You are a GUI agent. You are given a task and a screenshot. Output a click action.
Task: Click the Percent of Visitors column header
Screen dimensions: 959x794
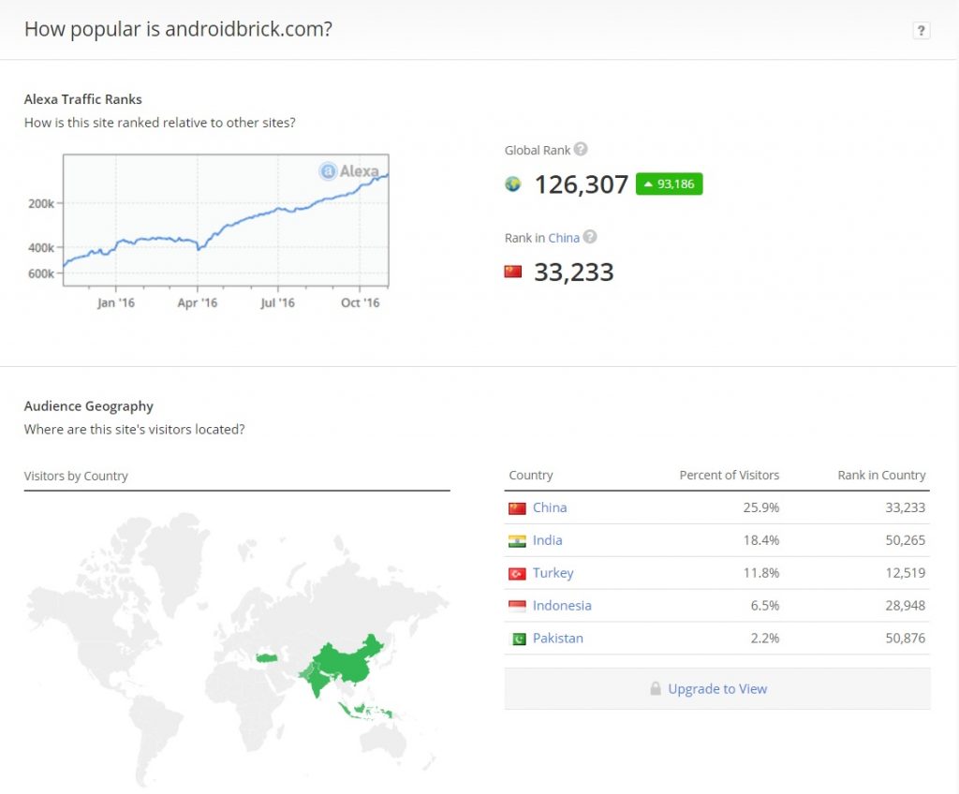[729, 476]
